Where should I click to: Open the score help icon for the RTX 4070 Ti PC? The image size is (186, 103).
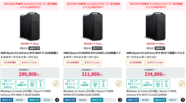(x=183, y=100)
